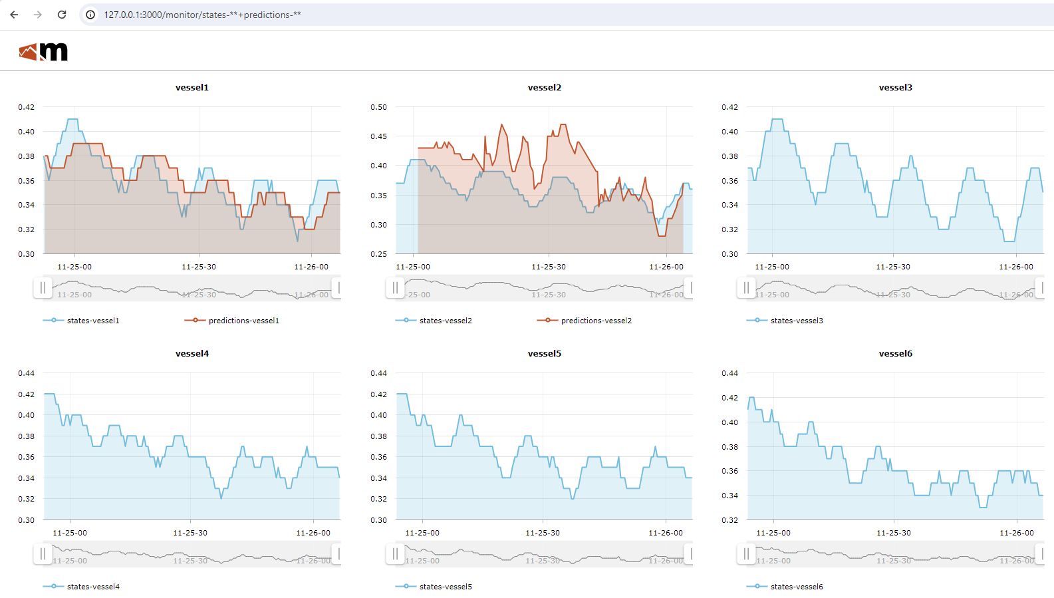Select the left zoom handle under vessel5 chart
This screenshot has width=1054, height=598.
coord(395,554)
